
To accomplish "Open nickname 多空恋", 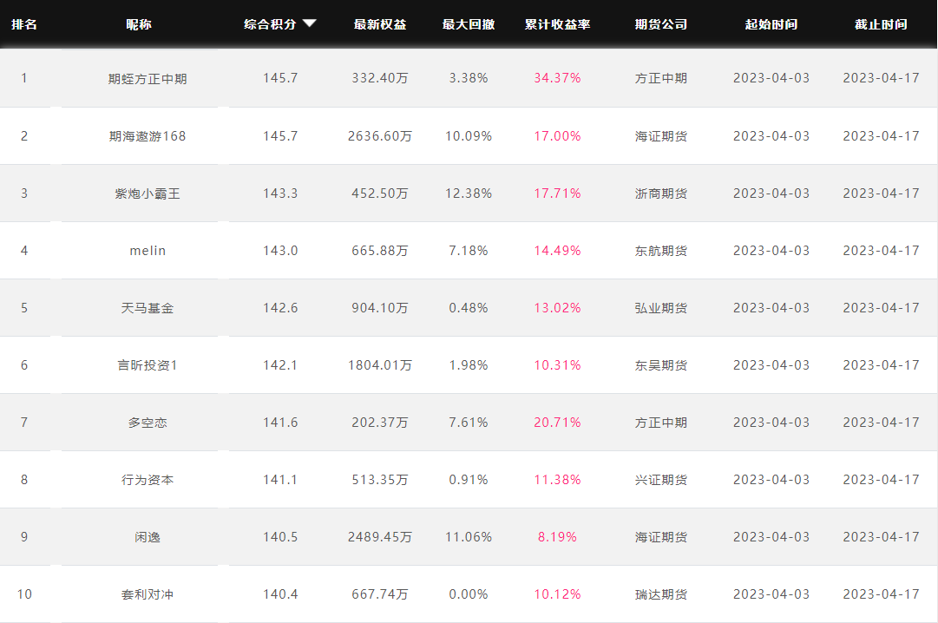I will click(x=148, y=423).
